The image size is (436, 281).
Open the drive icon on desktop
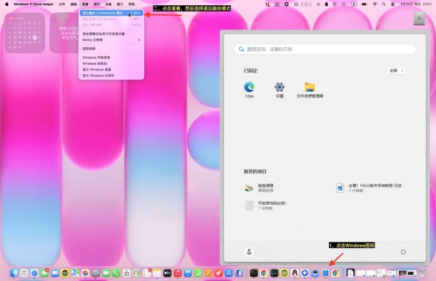point(419,19)
